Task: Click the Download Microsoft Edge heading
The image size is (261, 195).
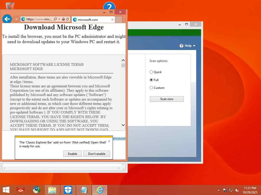Action: [x=64, y=27]
